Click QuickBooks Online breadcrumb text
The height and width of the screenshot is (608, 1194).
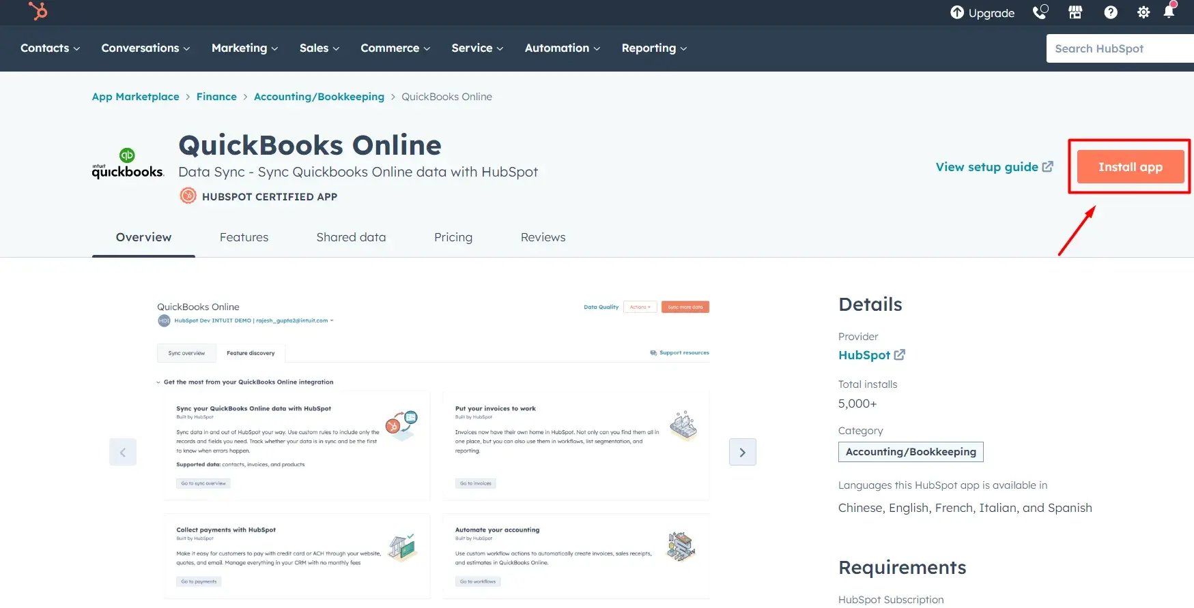(446, 97)
